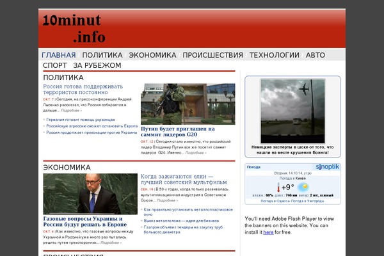Open Немецкие эксперты в шоке caption link

point(292,150)
